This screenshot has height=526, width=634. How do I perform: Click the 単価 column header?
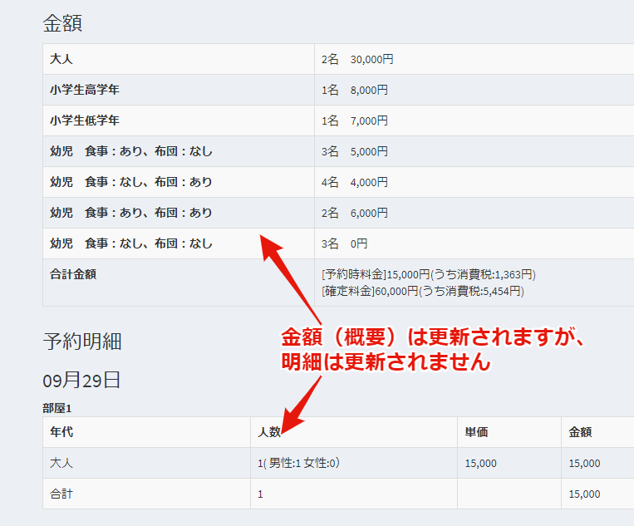point(476,432)
